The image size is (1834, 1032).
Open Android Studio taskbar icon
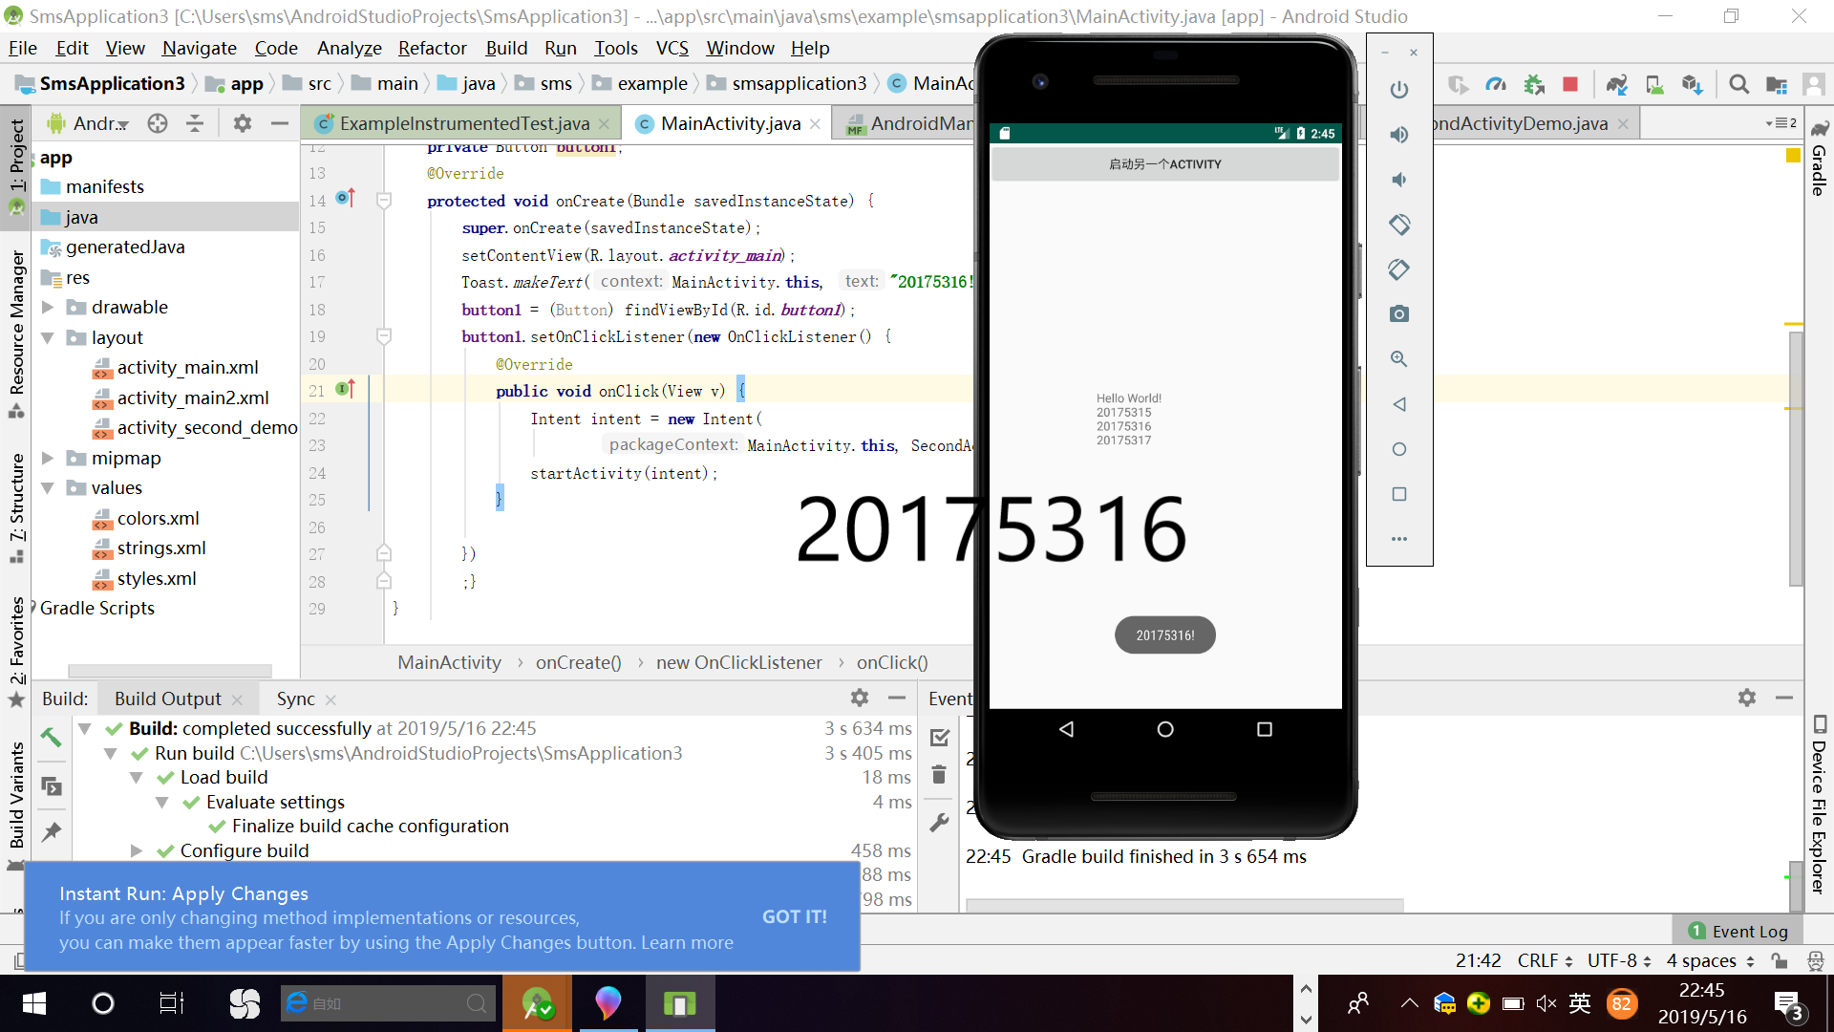[x=536, y=1003]
